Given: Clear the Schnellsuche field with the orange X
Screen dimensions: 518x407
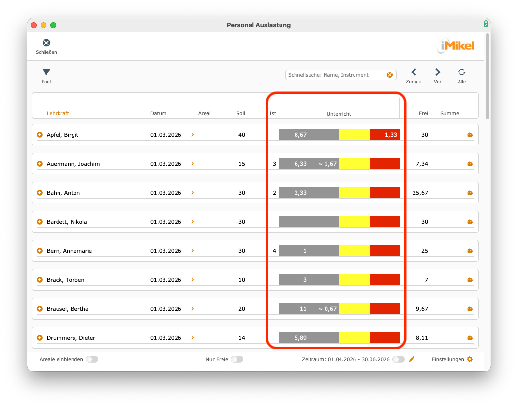Looking at the screenshot, I should coord(390,75).
